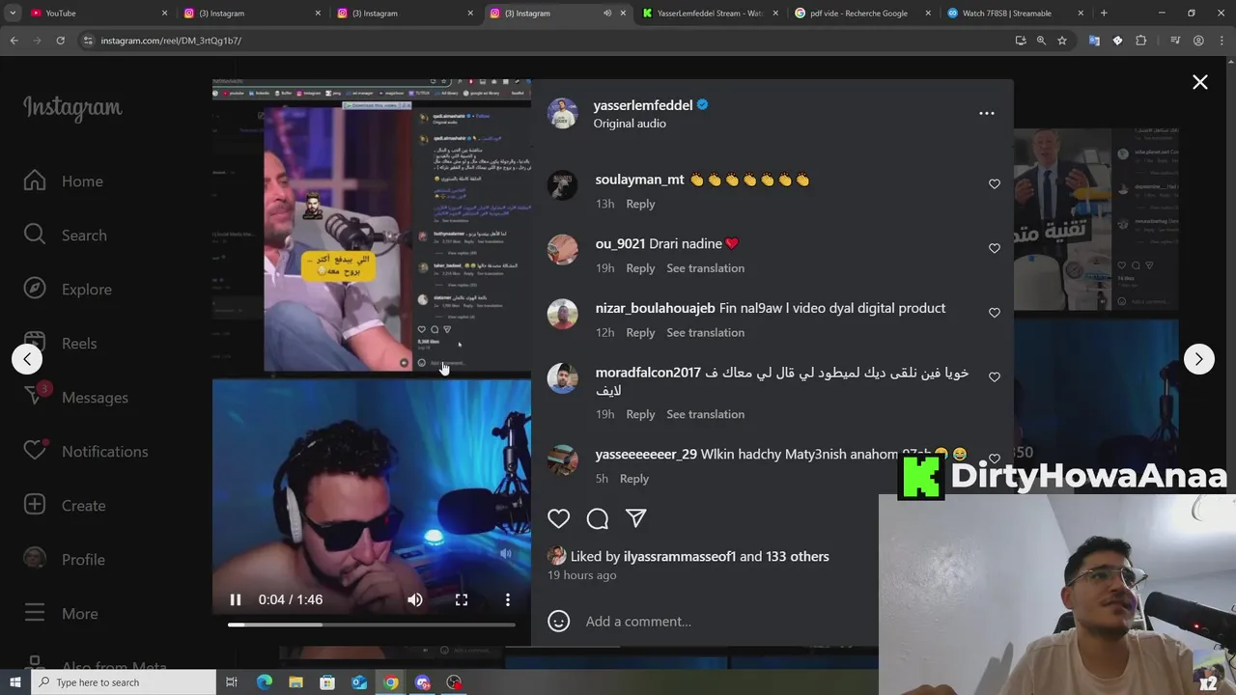This screenshot has width=1236, height=695.
Task: Mute the video volume in player controls
Action: coord(415,599)
